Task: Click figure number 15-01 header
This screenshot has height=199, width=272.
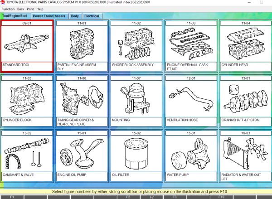Action: tap(82, 133)
